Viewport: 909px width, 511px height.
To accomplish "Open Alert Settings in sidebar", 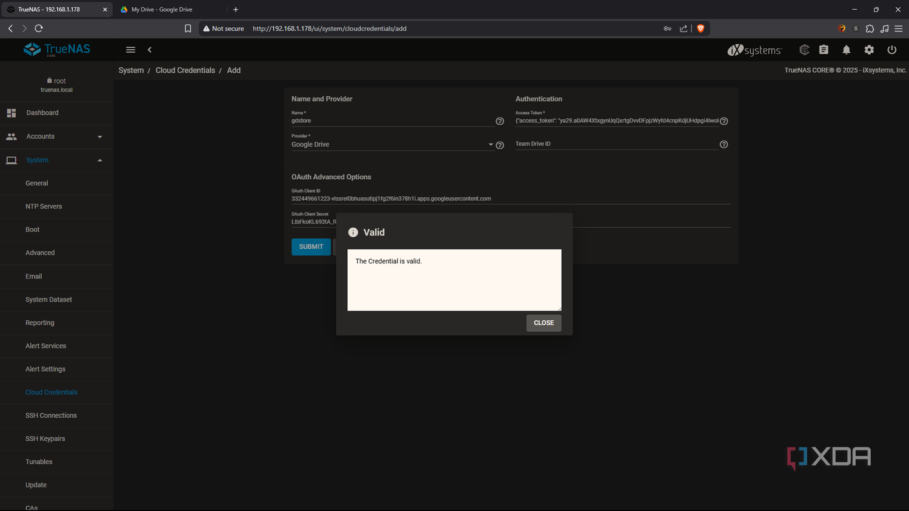I will click(45, 369).
